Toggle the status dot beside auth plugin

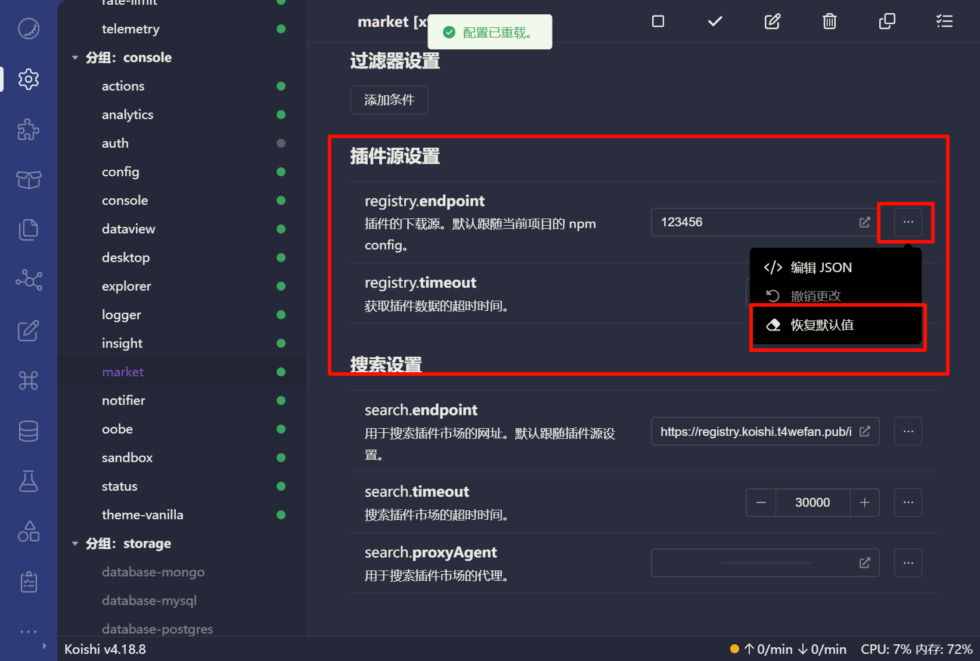pyautogui.click(x=281, y=144)
